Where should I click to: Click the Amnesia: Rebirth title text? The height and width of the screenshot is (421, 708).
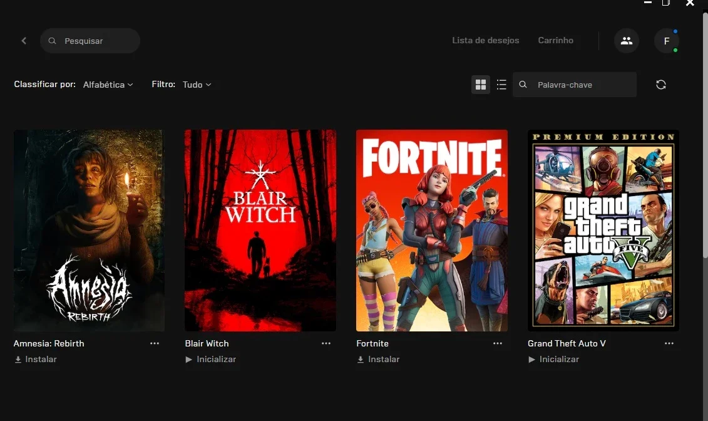(x=49, y=343)
